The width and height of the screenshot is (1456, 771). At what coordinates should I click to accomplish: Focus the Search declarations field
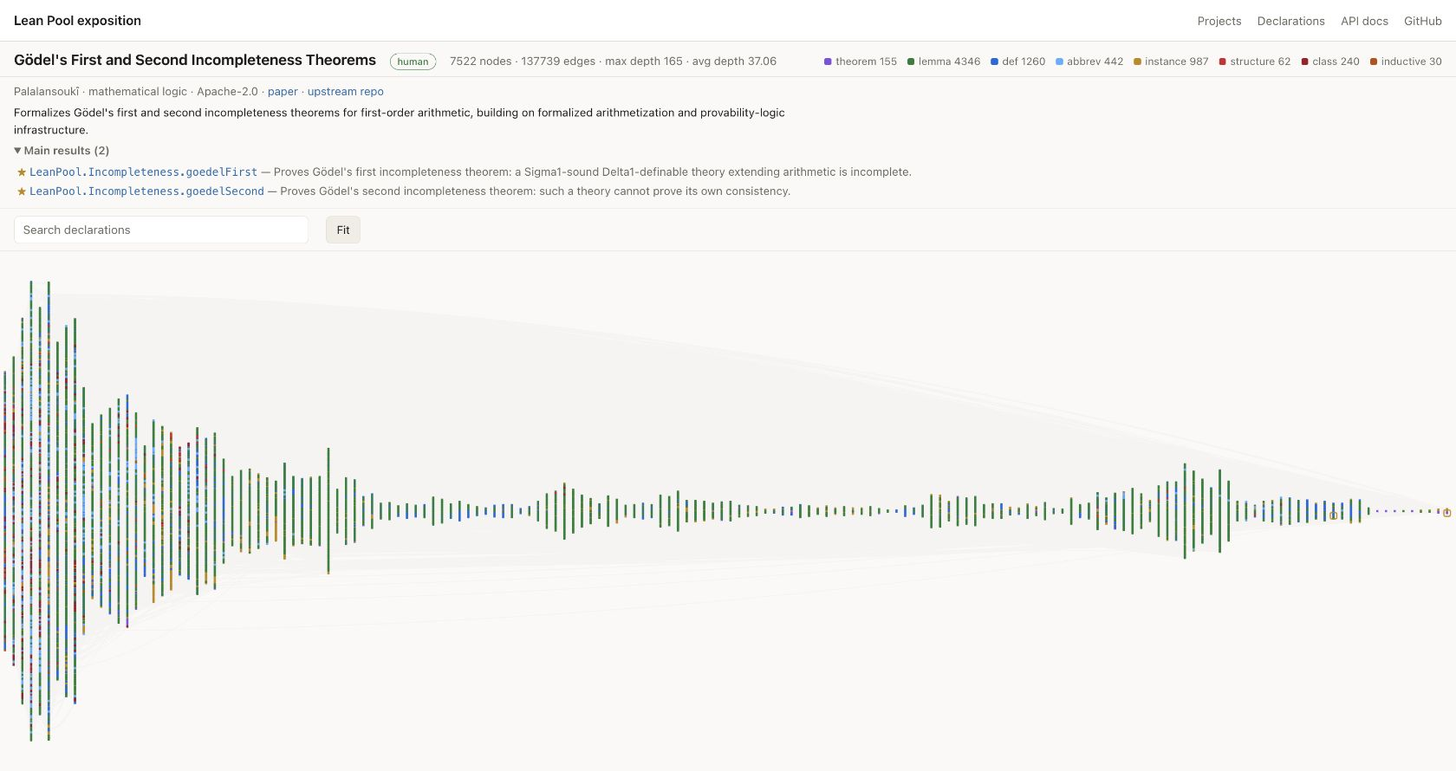pos(161,230)
